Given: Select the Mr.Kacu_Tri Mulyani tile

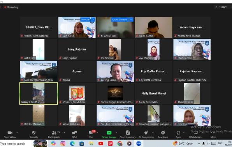Looking at the screenshot, I should click(x=77, y=93).
